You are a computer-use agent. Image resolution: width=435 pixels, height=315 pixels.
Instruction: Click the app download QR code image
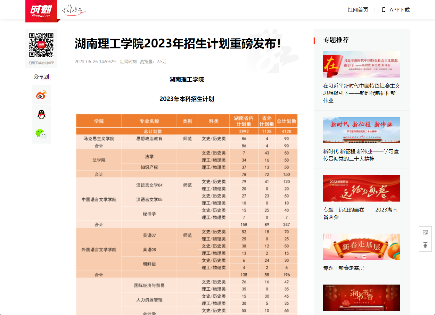pyautogui.click(x=41, y=45)
